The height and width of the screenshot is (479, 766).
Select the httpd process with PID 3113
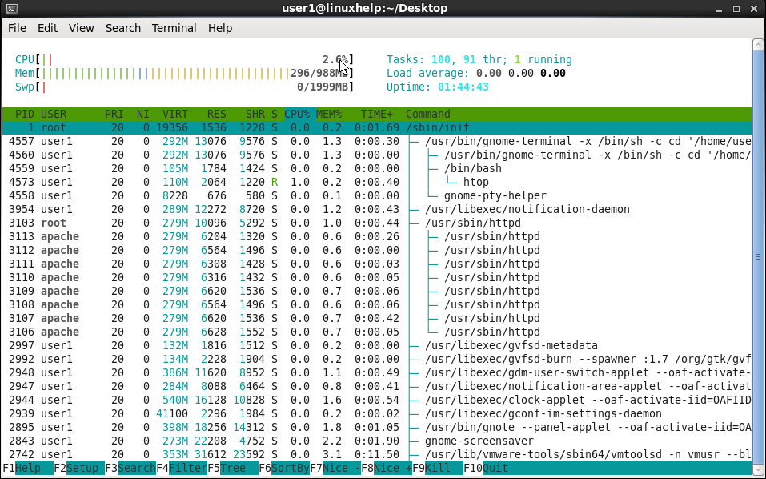click(377, 237)
